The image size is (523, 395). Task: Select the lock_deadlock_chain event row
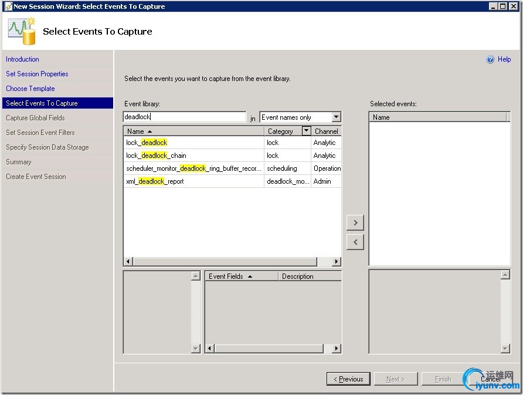[232, 156]
